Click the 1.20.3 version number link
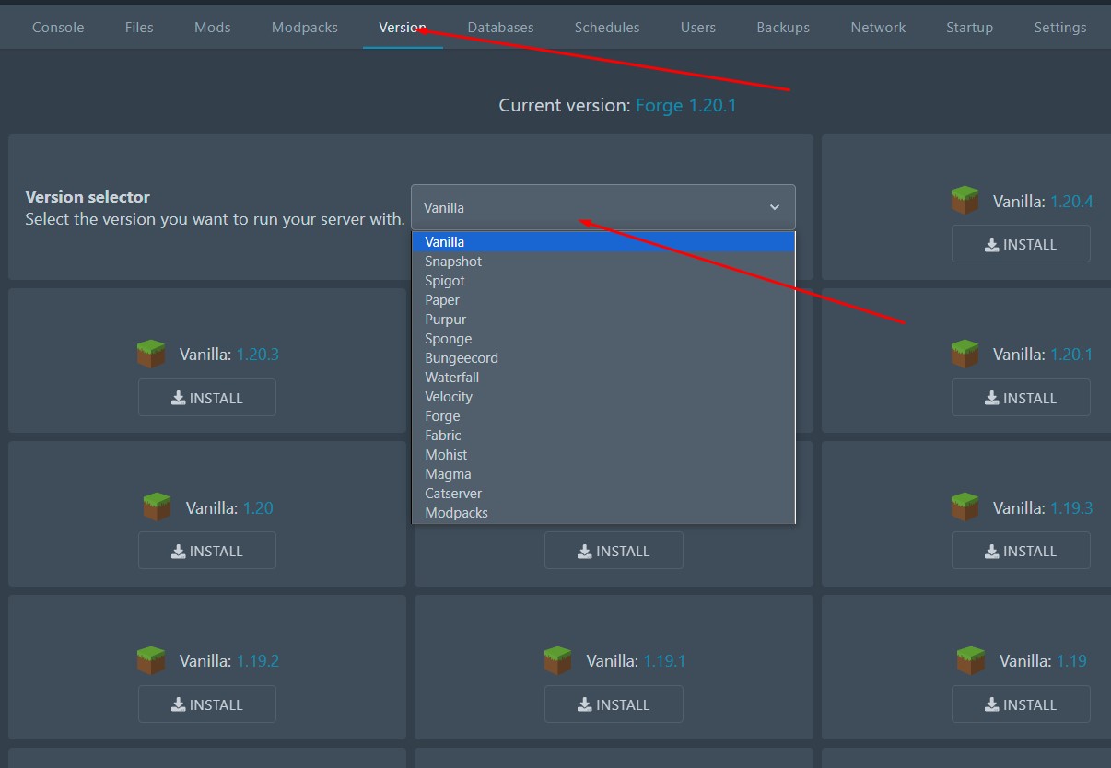The image size is (1111, 768). coord(258,355)
